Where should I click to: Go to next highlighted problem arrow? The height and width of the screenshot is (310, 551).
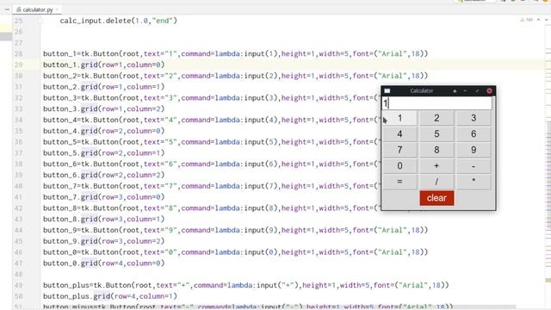547,20
